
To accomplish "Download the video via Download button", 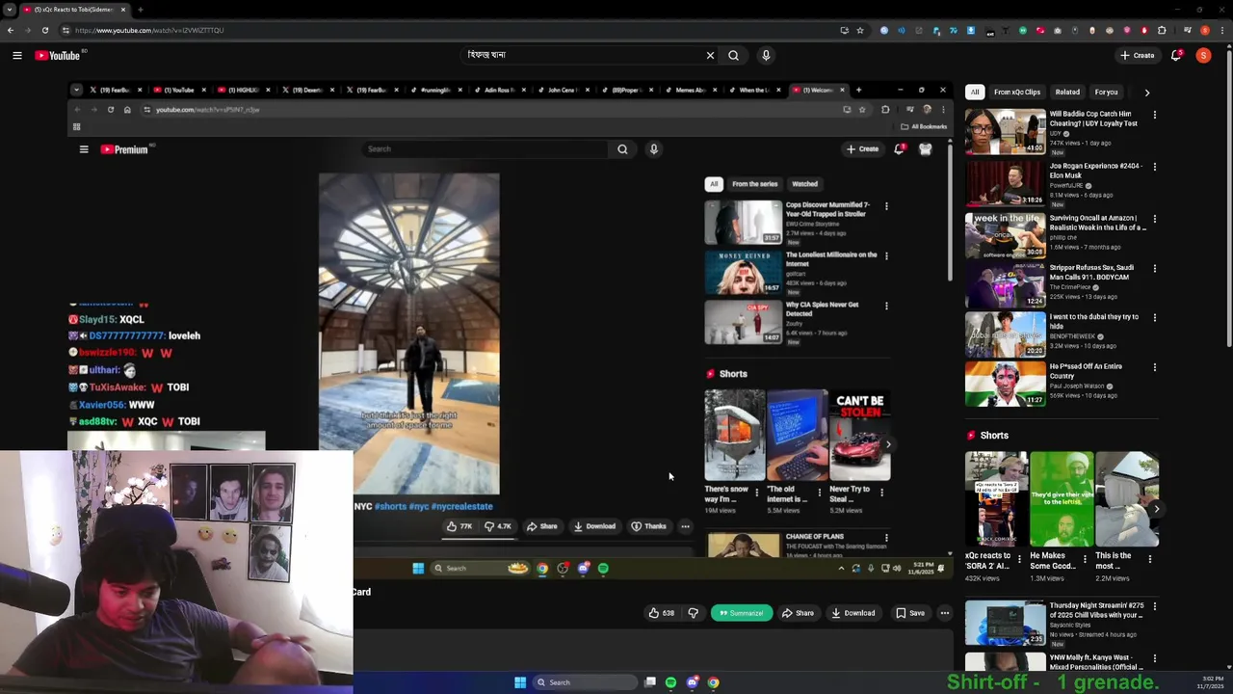I will 853,613.
